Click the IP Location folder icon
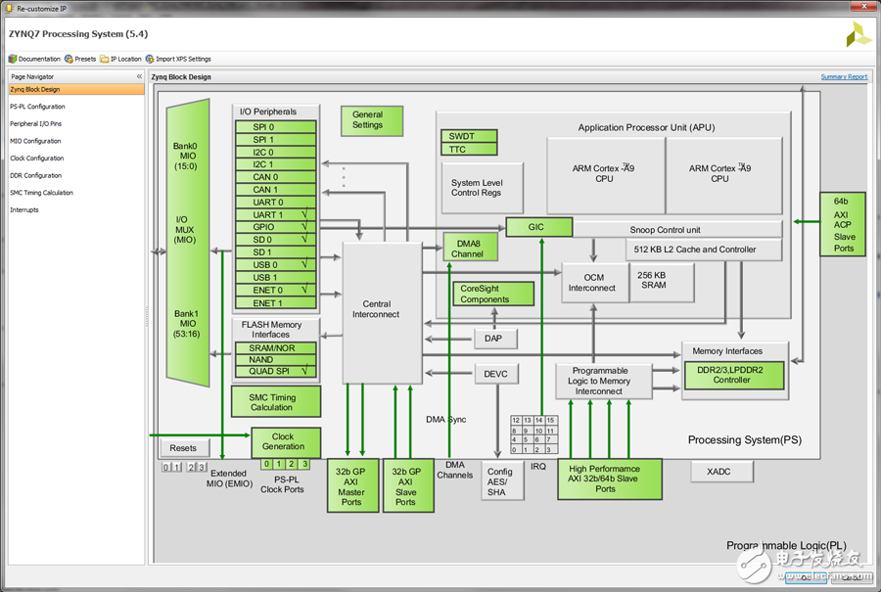The width and height of the screenshot is (881, 592). (105, 59)
